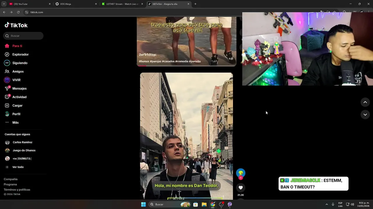Expand Términos y políticas section
The image size is (373, 209).
[17, 190]
